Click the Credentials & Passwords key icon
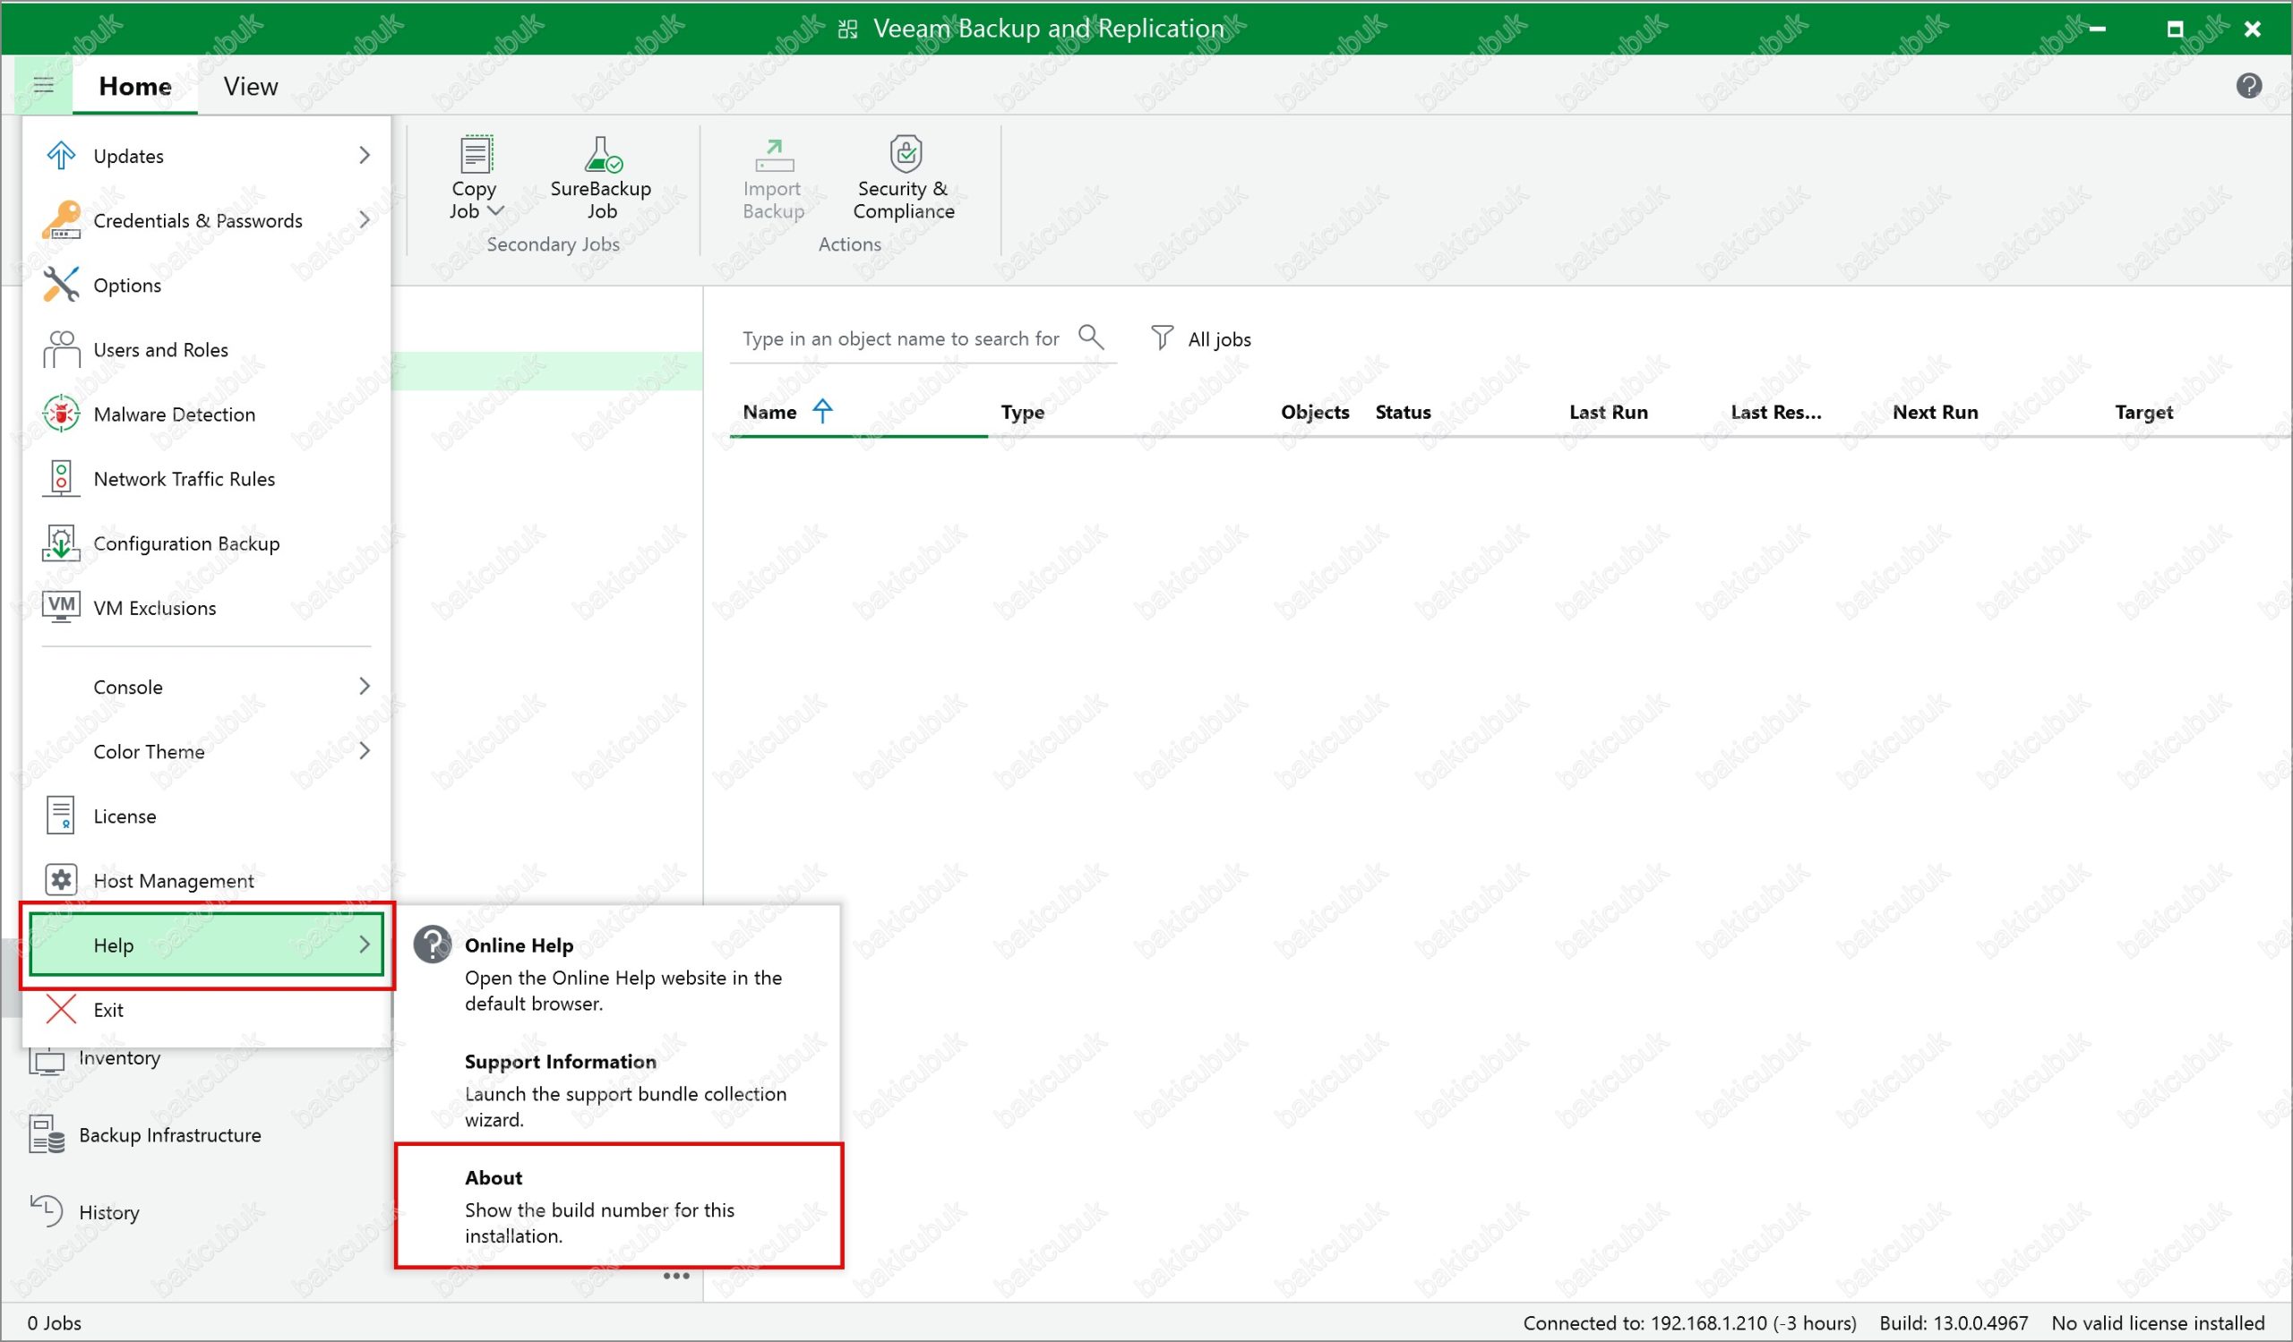Image resolution: width=2293 pixels, height=1342 pixels. [x=61, y=220]
